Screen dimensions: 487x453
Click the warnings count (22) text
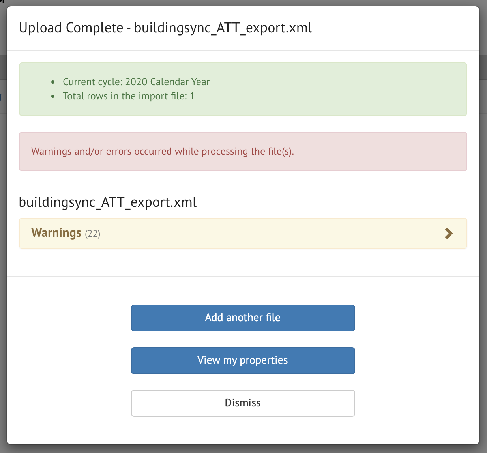(x=93, y=234)
